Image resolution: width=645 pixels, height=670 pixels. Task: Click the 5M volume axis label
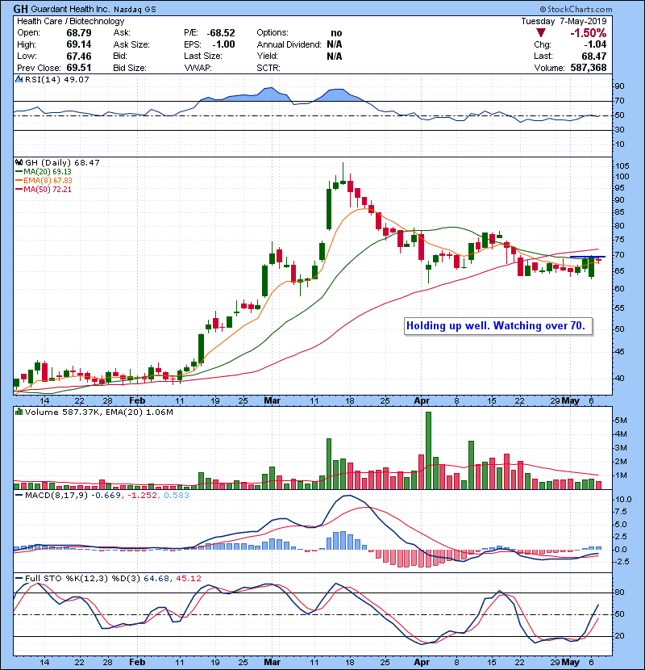621,421
